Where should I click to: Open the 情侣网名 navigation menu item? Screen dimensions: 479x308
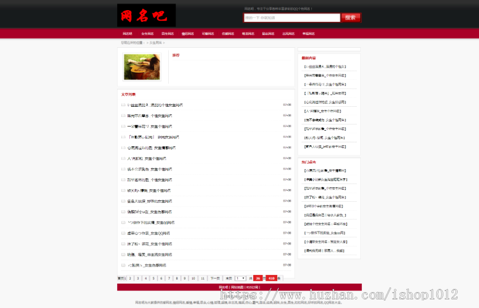coord(187,34)
